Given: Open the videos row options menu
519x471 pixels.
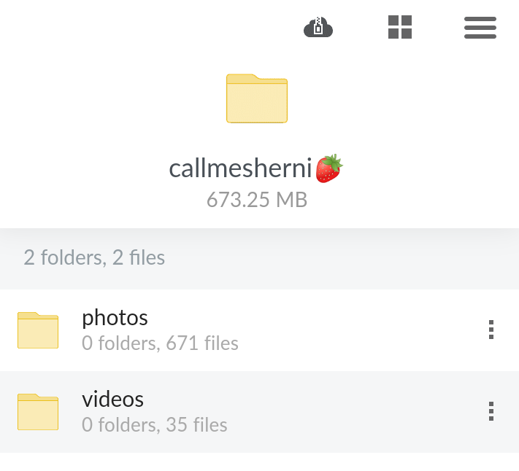Looking at the screenshot, I should click(491, 412).
